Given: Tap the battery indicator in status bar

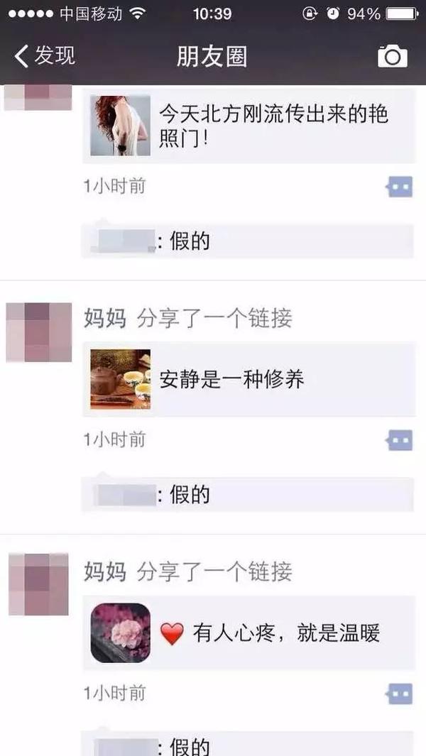Looking at the screenshot, I should [403, 14].
